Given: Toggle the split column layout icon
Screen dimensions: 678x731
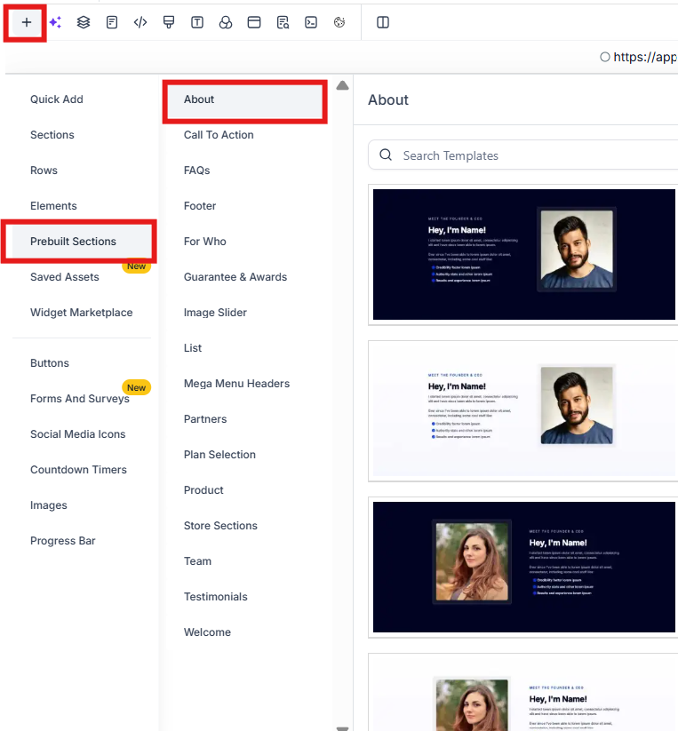Looking at the screenshot, I should pyautogui.click(x=383, y=22).
